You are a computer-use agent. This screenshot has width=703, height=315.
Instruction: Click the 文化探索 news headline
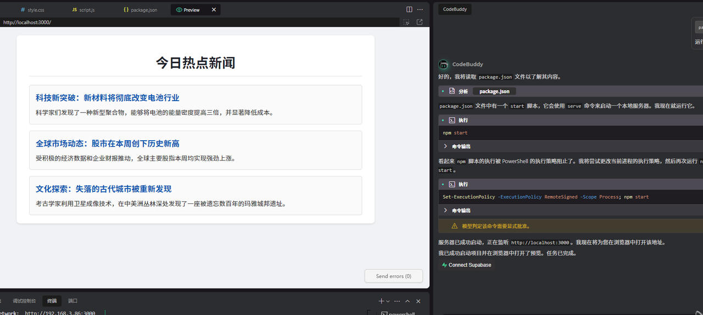[x=104, y=189]
